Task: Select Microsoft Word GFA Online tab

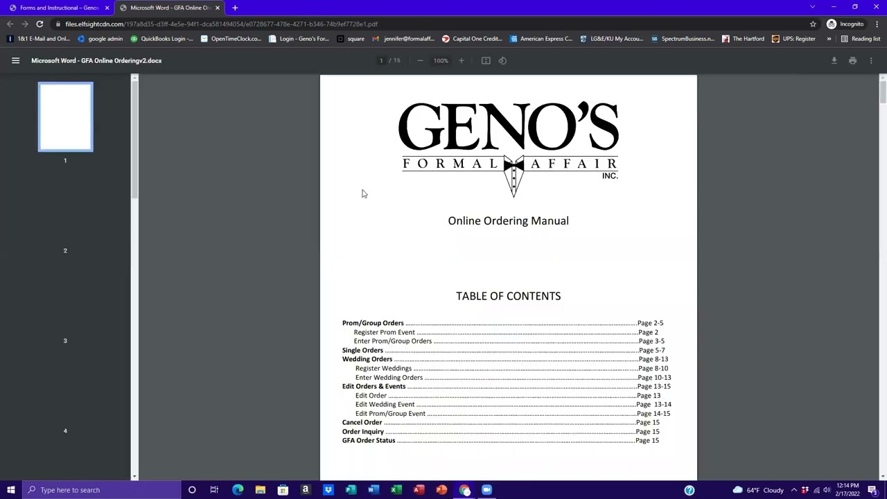Action: [165, 8]
